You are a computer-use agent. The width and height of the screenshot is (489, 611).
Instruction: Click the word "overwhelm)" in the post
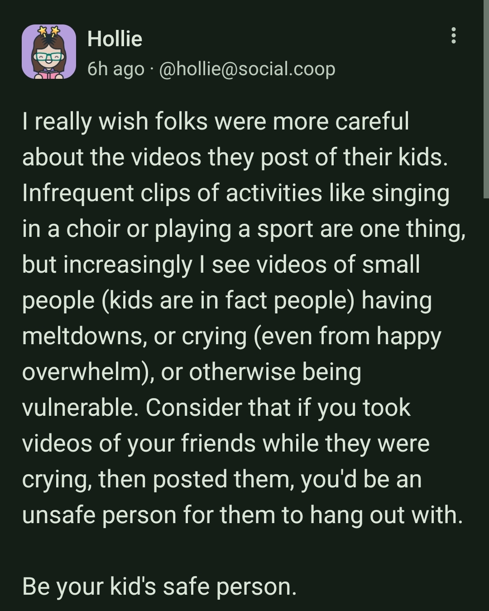coord(88,372)
